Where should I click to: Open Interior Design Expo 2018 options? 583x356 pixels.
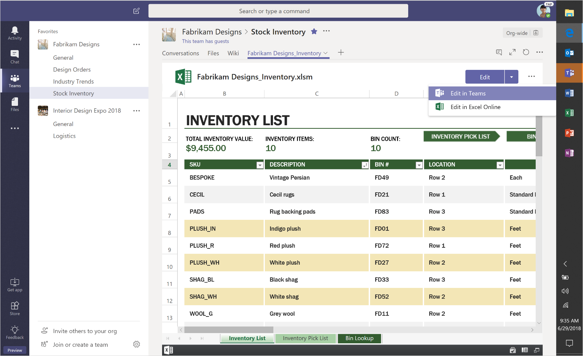pyautogui.click(x=137, y=111)
